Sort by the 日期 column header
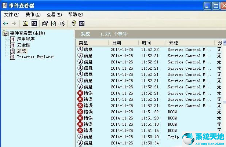 [x=124, y=43]
